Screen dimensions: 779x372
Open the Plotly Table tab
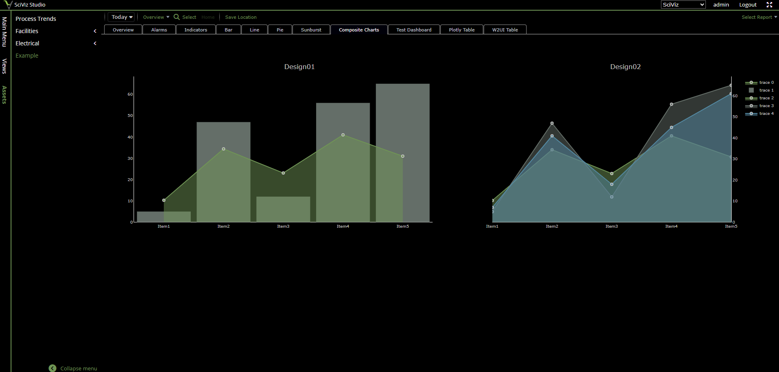(x=461, y=30)
